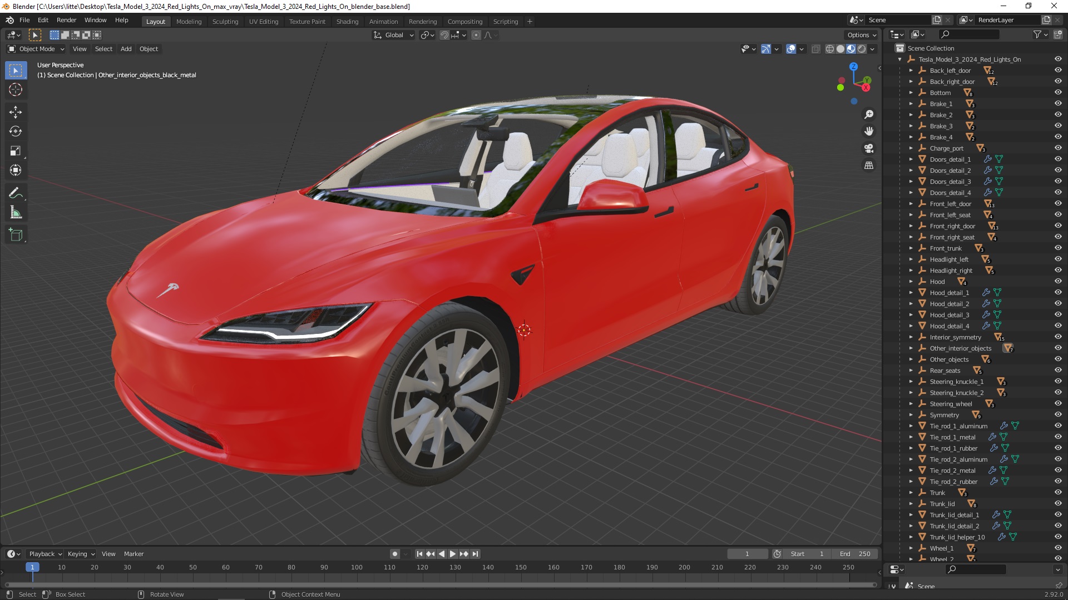This screenshot has height=600, width=1068.
Task: Toggle the camera view icon
Action: point(869,148)
